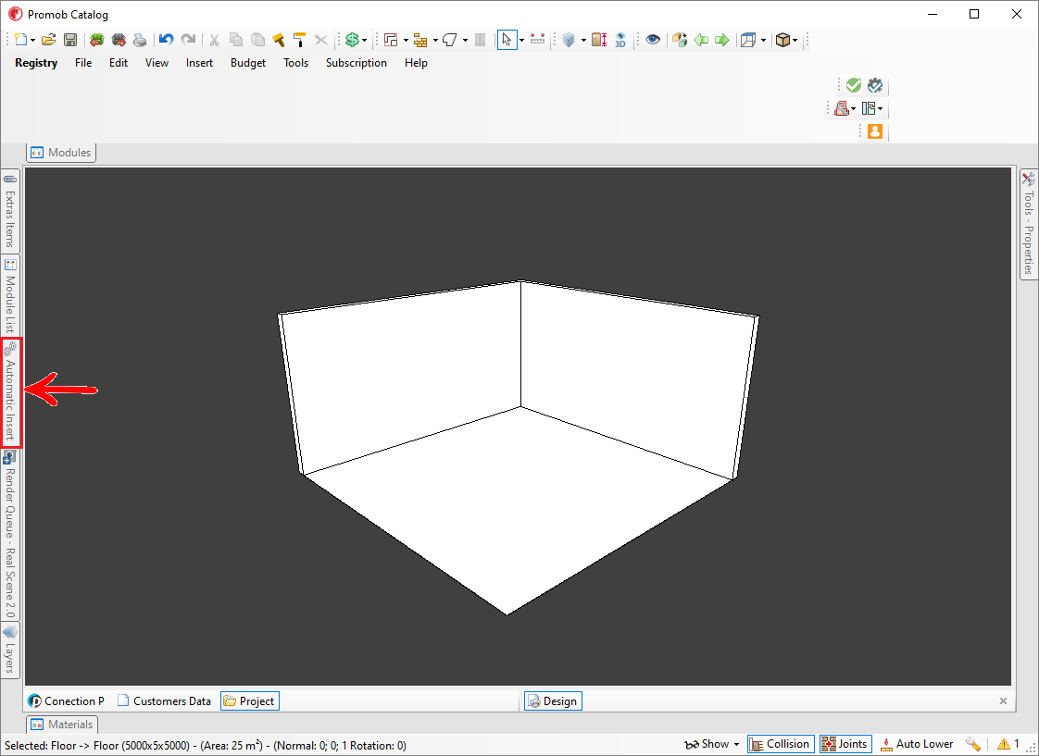Click the gray printer with red arrows icon
This screenshot has width=1039, height=756.
[x=119, y=40]
